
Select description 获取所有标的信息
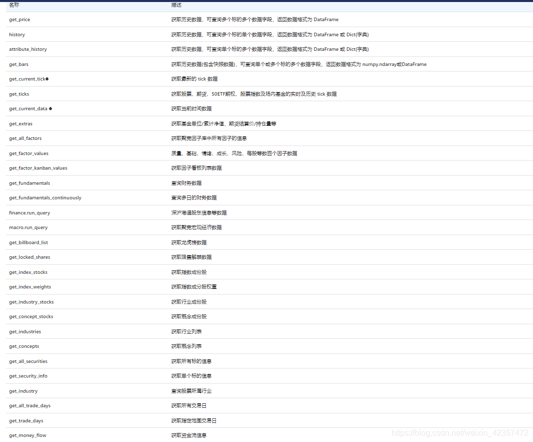click(191, 361)
